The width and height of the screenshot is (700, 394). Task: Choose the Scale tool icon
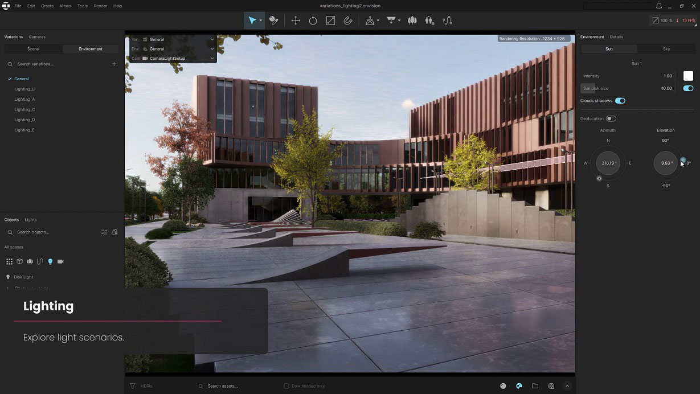[330, 20]
